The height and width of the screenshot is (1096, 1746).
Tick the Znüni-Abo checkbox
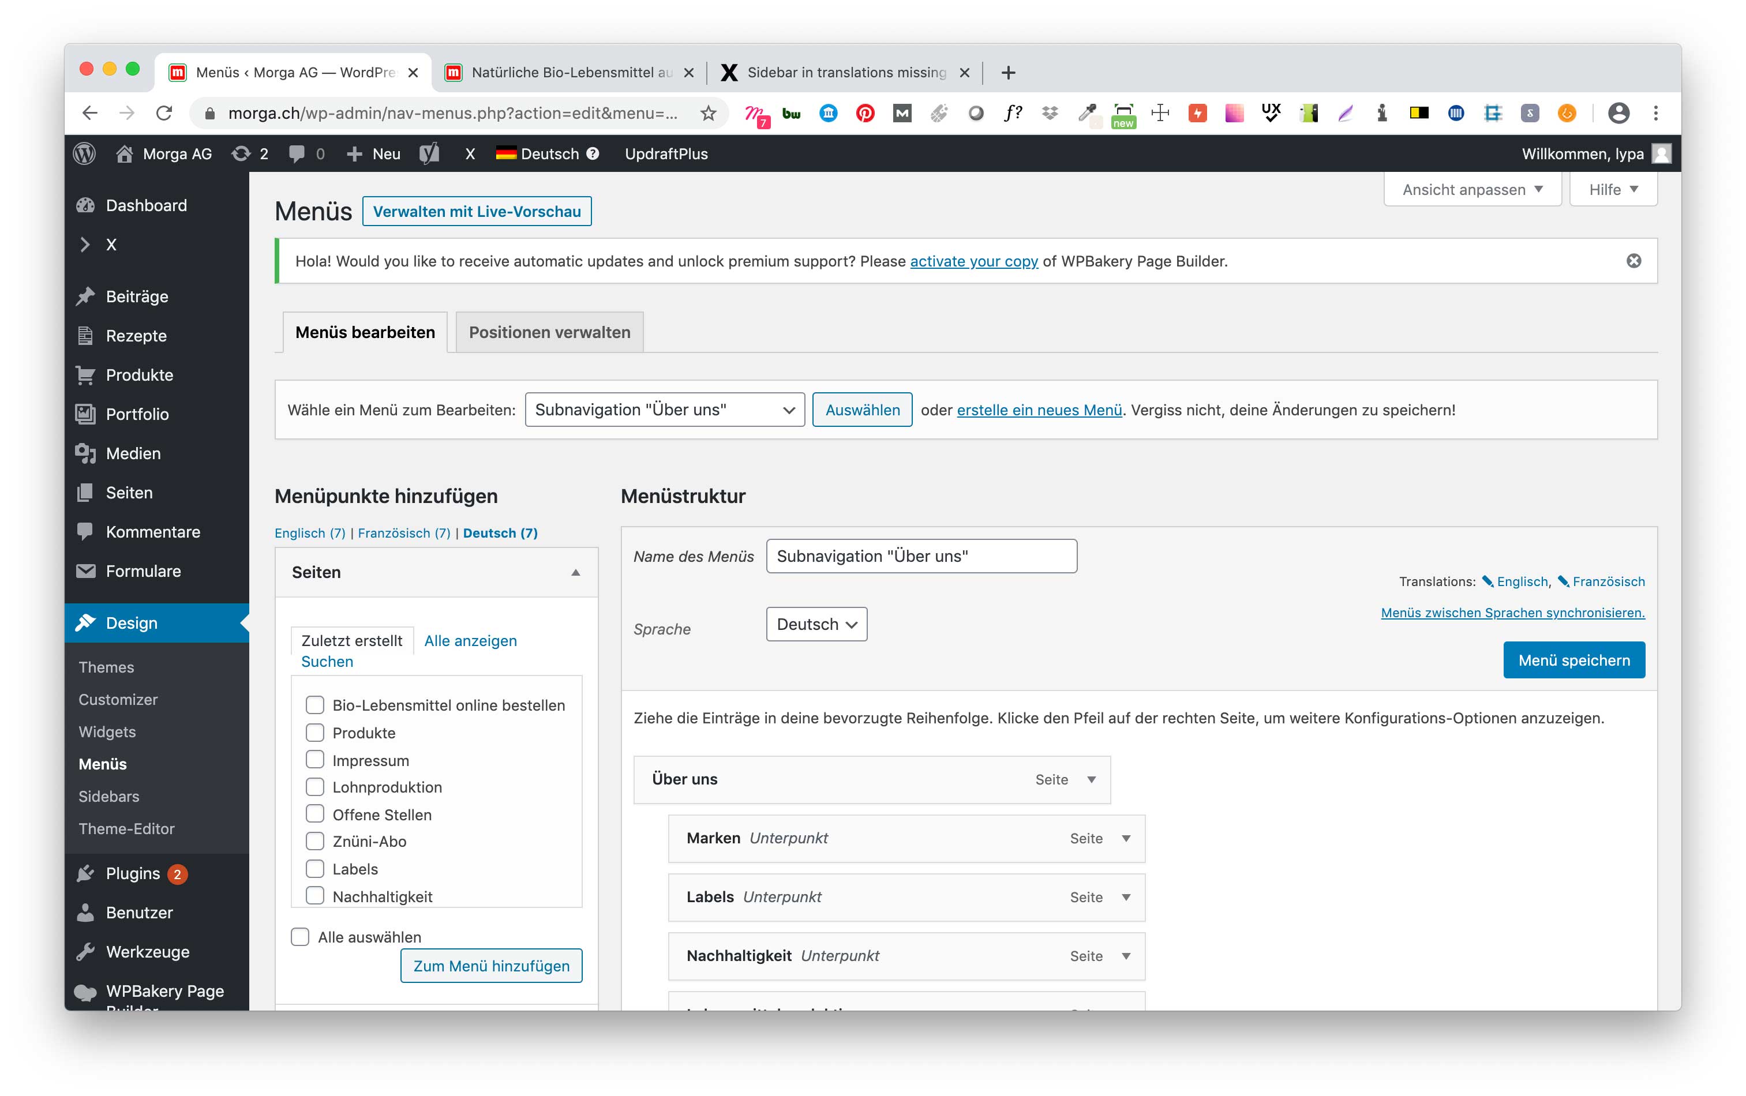click(x=314, y=841)
